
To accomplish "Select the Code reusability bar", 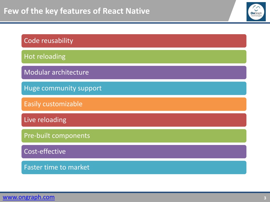I will pyautogui.click(x=134, y=41).
